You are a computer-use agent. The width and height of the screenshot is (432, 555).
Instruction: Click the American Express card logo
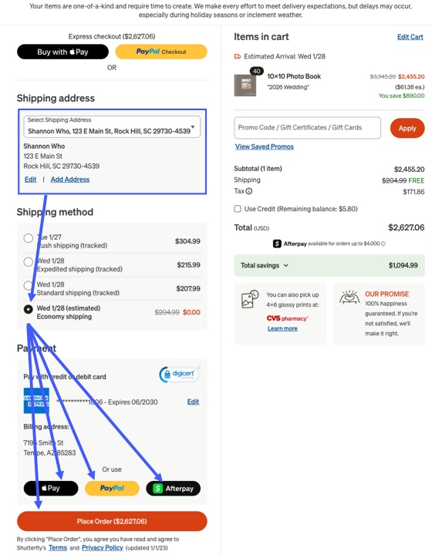click(36, 401)
